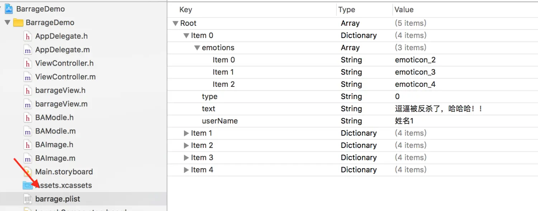The image size is (538, 211).
Task: Click the BAImage.h header icon
Action: [x=28, y=145]
